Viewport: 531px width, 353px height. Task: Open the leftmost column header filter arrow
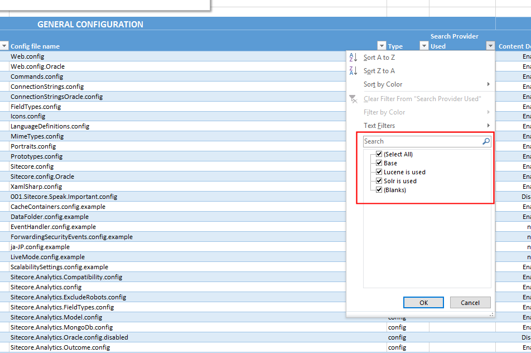click(4, 45)
